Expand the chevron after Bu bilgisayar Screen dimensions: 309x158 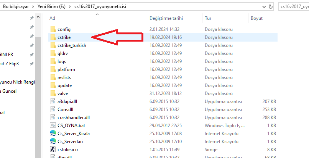(x=33, y=6)
